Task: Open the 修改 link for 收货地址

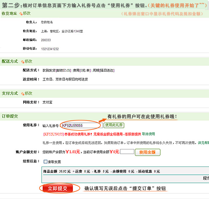Action: [27, 13]
